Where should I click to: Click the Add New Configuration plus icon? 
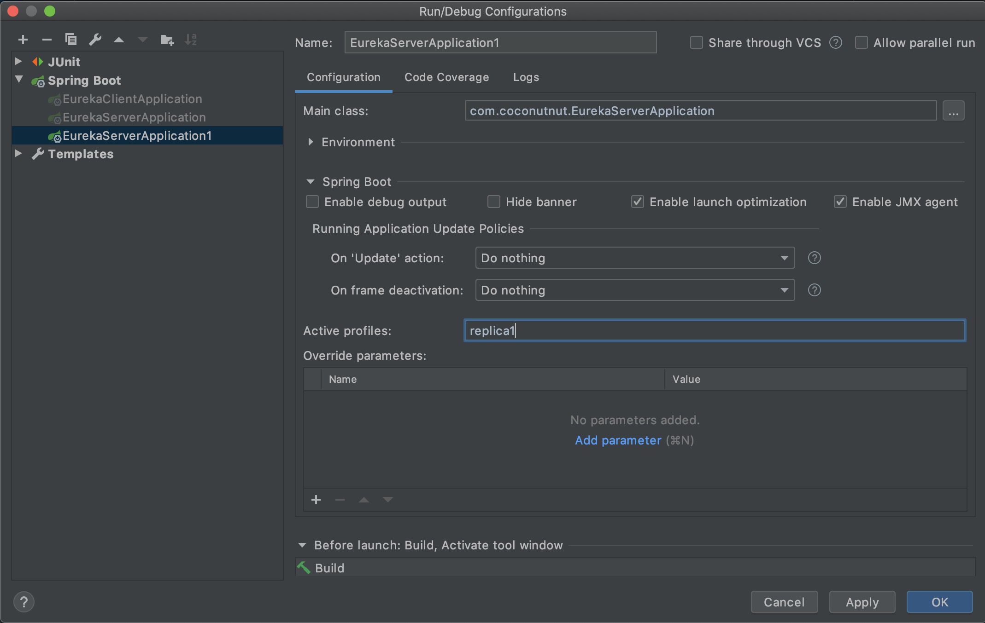pyautogui.click(x=23, y=40)
